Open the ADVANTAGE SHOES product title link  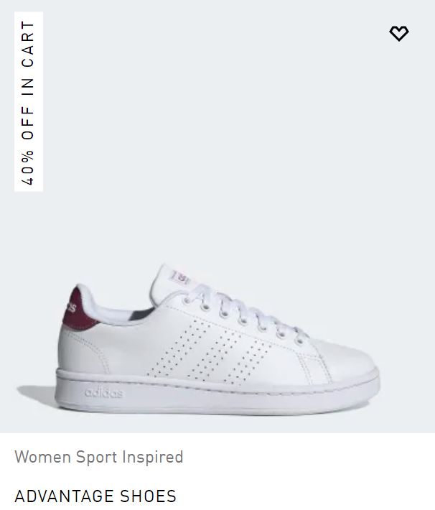[95, 496]
